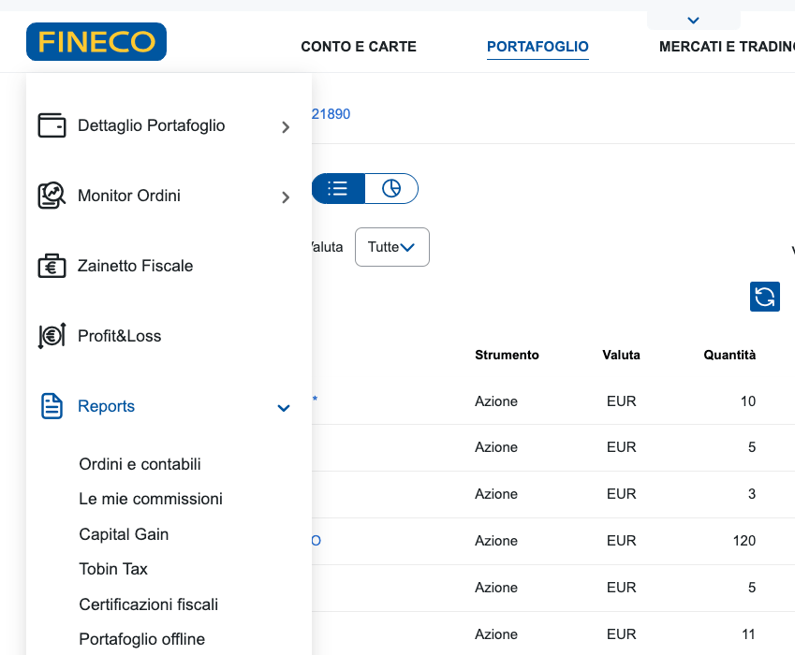This screenshot has height=655, width=795.
Task: Click the Monitor Ordini chart icon
Action: tap(52, 196)
